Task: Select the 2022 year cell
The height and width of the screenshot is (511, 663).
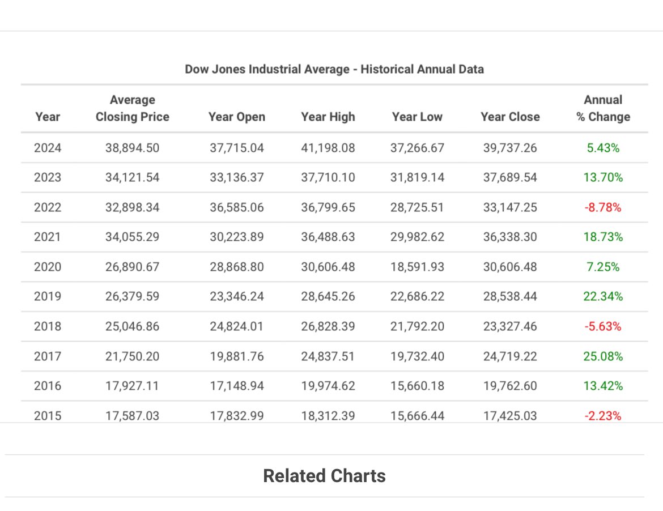Action: point(48,207)
